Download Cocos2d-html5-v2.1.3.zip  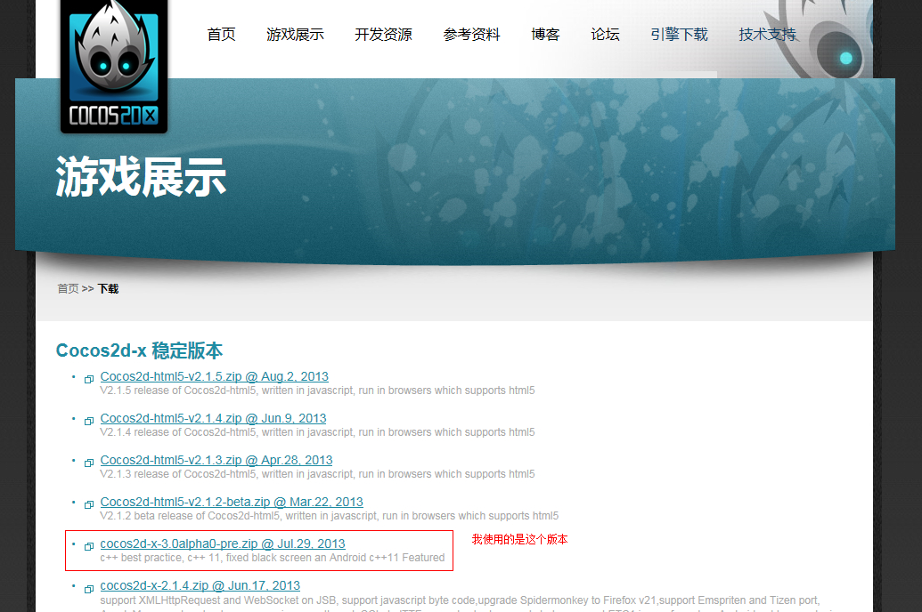coord(216,460)
